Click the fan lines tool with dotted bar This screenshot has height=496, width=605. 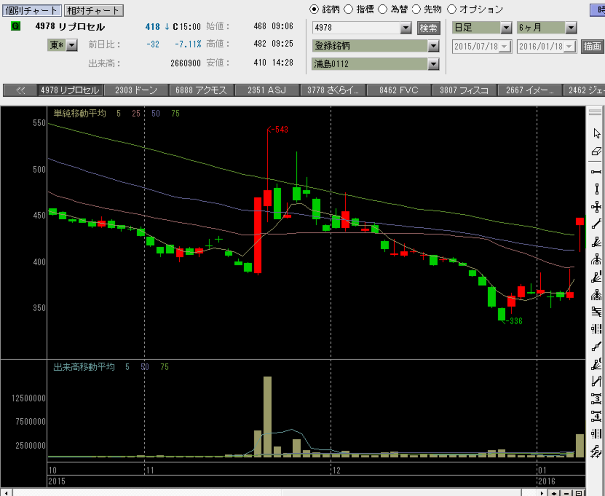point(597,277)
